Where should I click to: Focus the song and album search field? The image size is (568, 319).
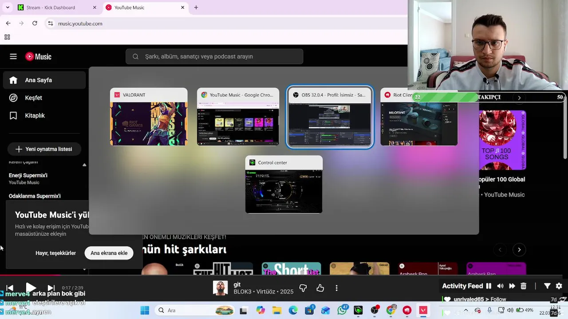[x=214, y=56]
